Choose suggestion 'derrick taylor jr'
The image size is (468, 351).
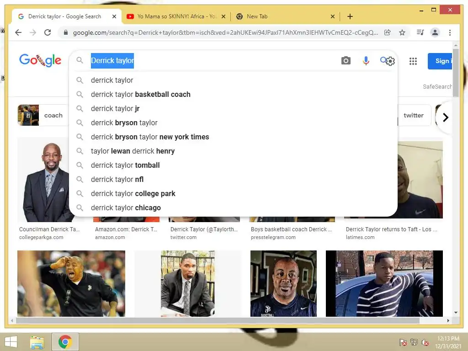tap(233, 109)
